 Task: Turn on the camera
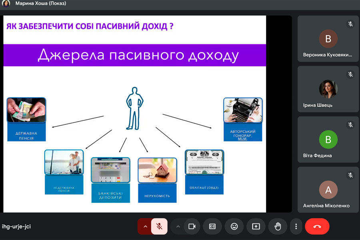pos(192,226)
